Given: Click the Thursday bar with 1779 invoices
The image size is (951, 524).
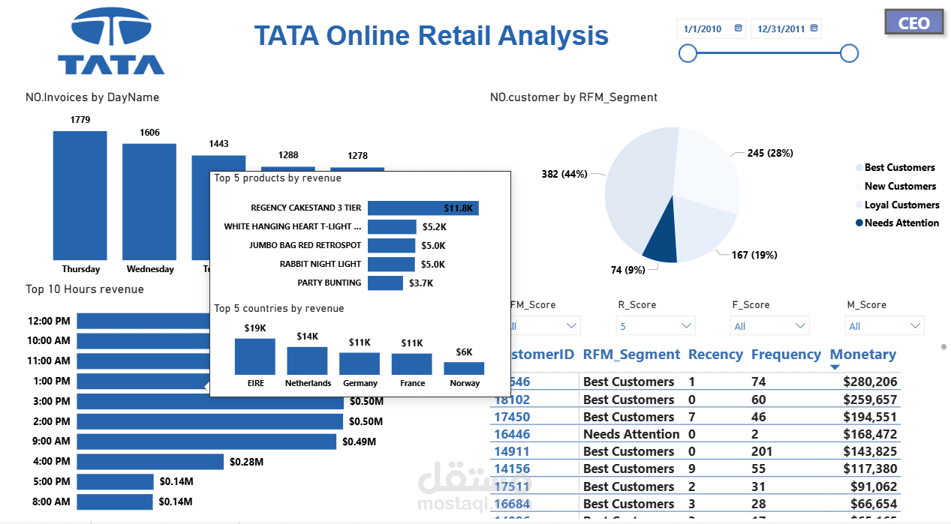Looking at the screenshot, I should click(80, 195).
